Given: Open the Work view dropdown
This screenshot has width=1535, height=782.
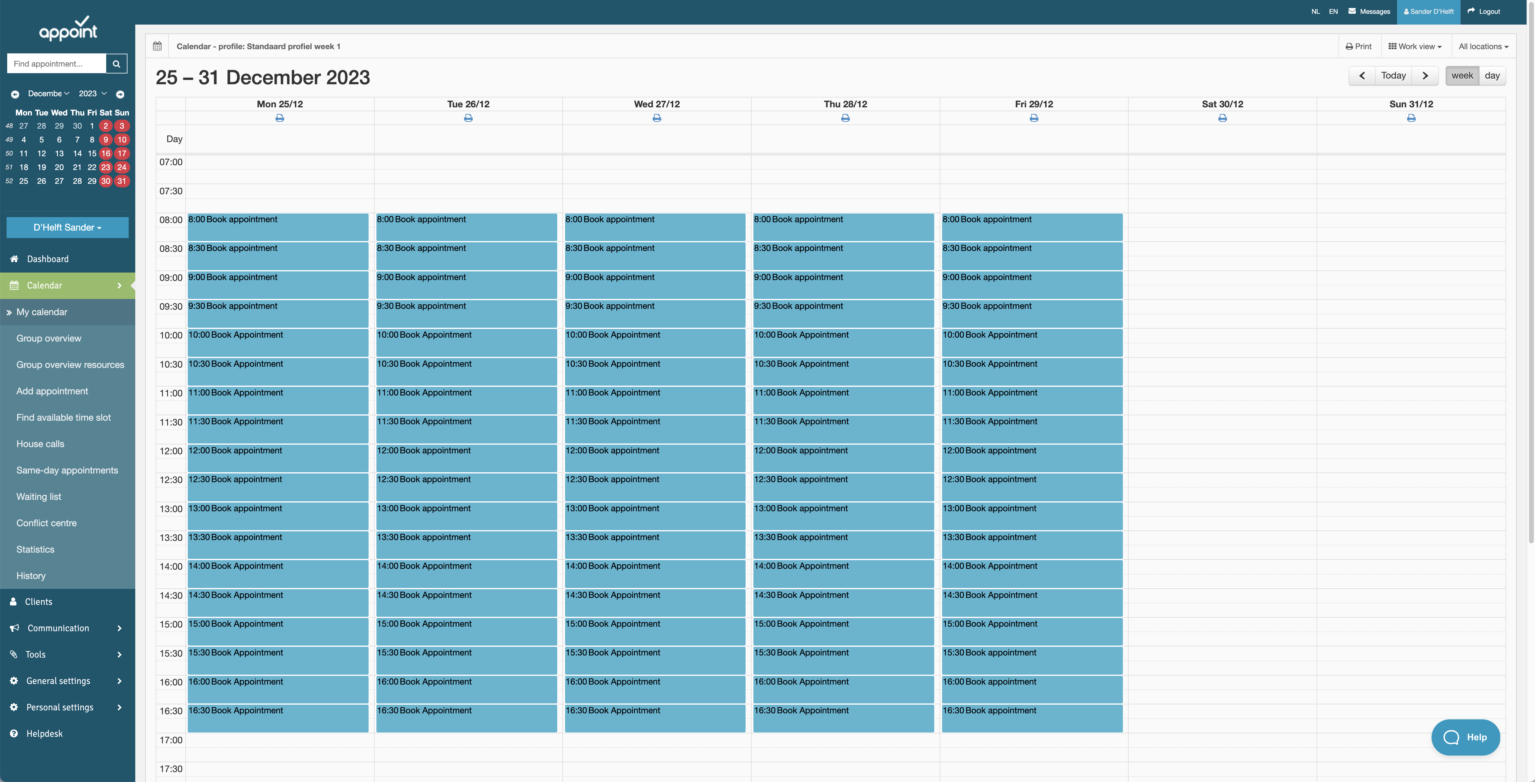Looking at the screenshot, I should (x=1415, y=46).
